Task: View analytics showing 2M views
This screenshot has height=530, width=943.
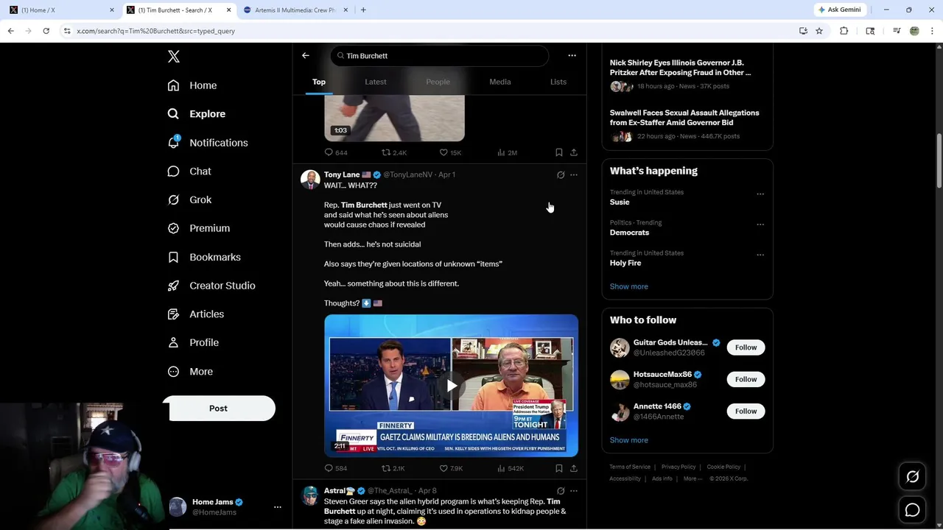Action: click(x=507, y=152)
